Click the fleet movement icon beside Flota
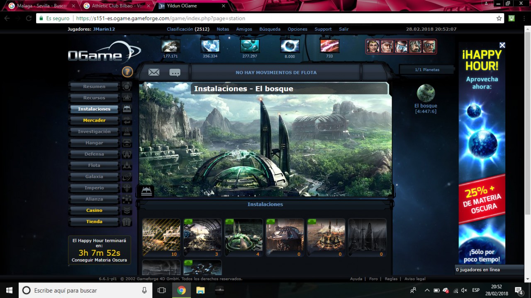Image resolution: width=531 pixels, height=298 pixels. click(x=127, y=165)
